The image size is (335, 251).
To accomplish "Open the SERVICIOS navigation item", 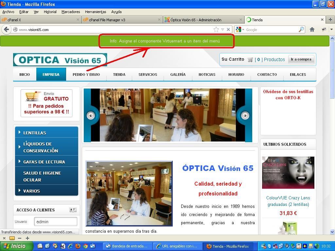I will point(148,75).
